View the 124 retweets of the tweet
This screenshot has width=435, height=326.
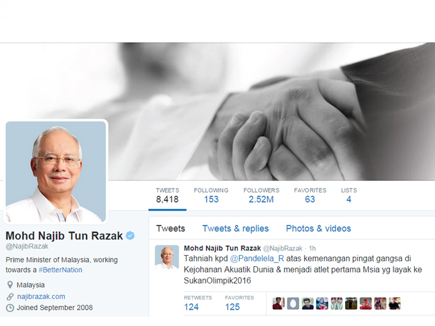tap(198, 303)
